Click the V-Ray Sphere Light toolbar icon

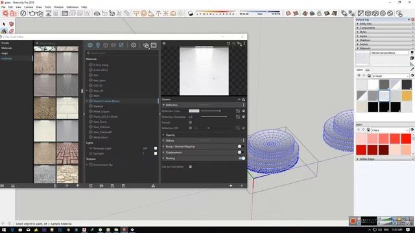coord(144,14)
